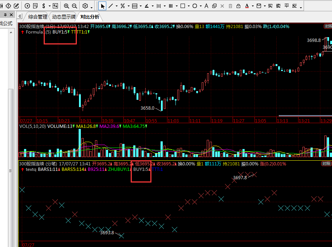The width and height of the screenshot is (332, 247).
Task: Open the rectangle shape dropdown arrow
Action: coord(188,6)
